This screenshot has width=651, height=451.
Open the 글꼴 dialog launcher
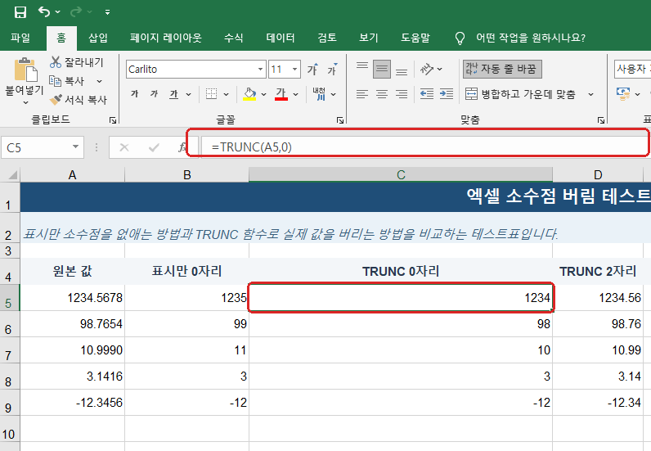click(340, 120)
